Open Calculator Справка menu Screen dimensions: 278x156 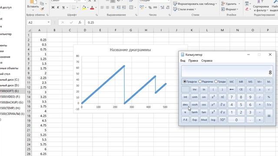207,61
